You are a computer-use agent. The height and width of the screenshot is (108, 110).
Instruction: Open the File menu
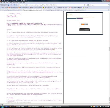tap(1, 2)
